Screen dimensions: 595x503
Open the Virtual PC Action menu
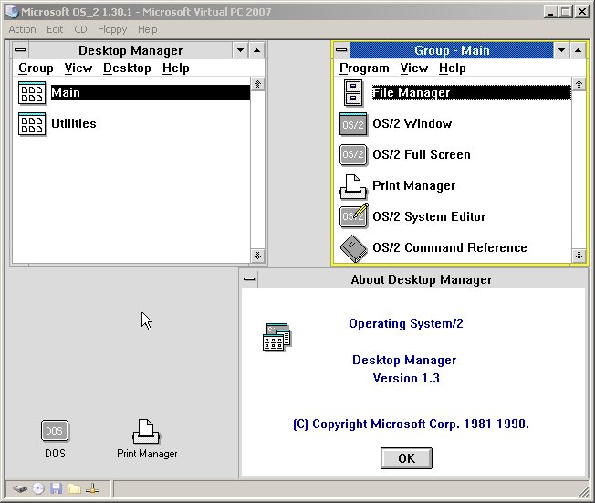(x=23, y=29)
